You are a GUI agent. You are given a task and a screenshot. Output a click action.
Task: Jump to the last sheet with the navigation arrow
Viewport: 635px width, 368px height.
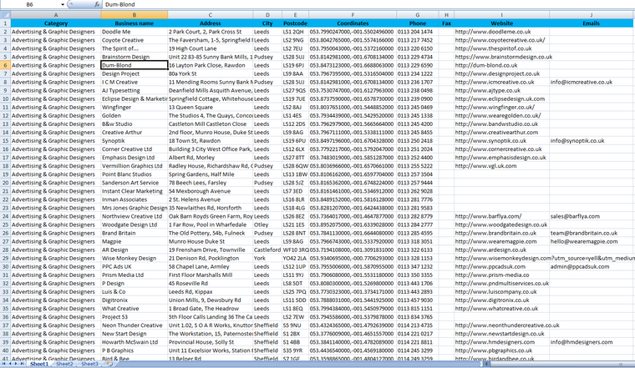[22, 364]
